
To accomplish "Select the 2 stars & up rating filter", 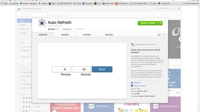I will (21, 111).
